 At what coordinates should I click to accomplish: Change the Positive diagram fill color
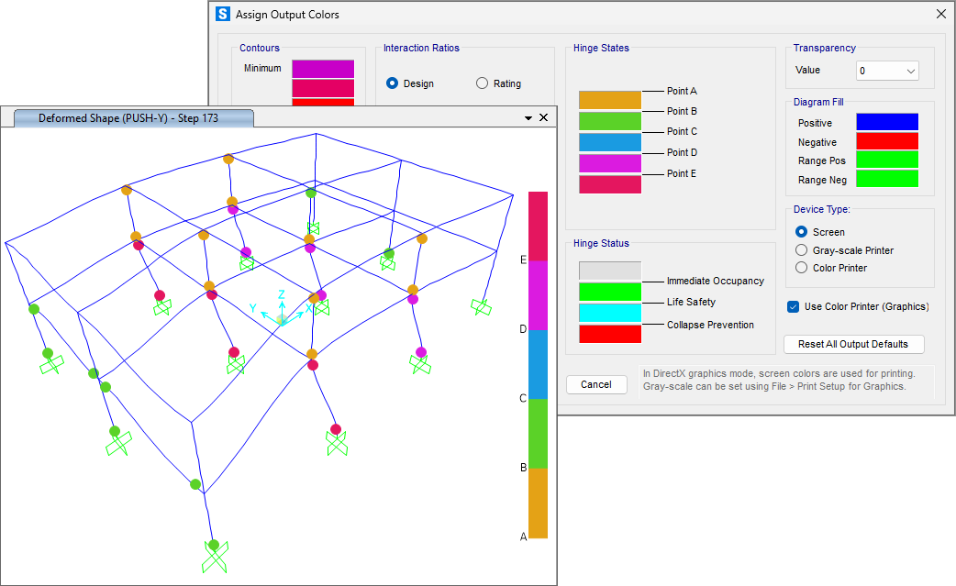tap(886, 123)
